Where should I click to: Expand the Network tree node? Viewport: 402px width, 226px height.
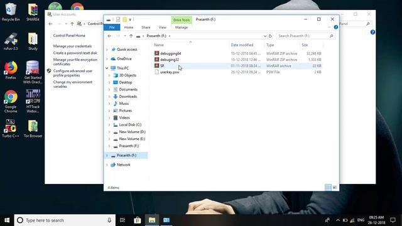click(107, 164)
